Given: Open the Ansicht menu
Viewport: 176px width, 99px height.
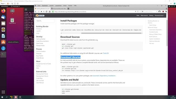Looking at the screenshot, I should tap(51, 5).
